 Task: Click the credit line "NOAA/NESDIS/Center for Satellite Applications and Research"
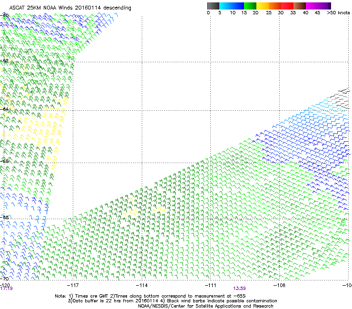tap(205, 306)
